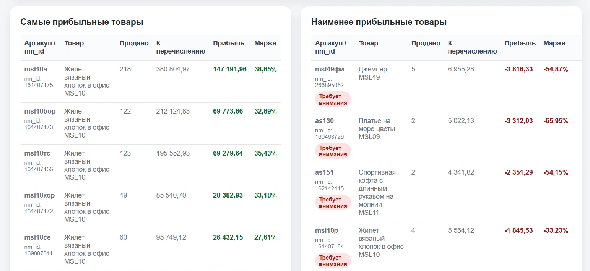Click 'Прибыль' column header in most profitable table
This screenshot has height=271, width=590.
click(x=229, y=43)
